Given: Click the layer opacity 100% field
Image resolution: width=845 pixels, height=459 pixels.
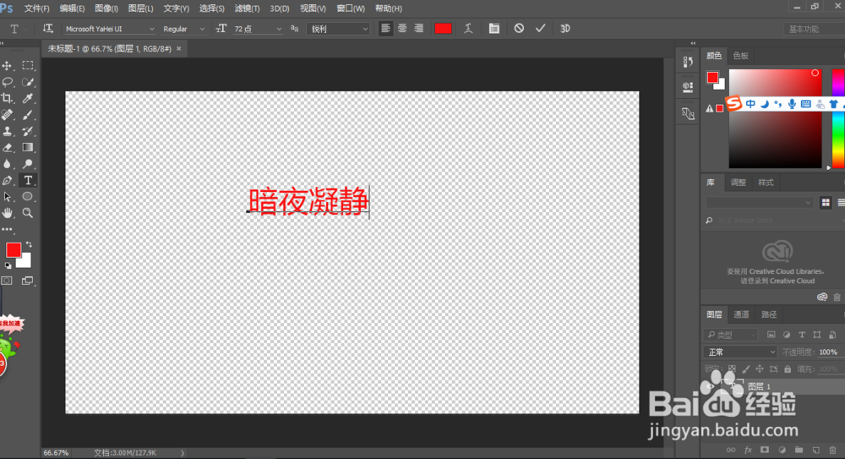Looking at the screenshot, I should [828, 352].
